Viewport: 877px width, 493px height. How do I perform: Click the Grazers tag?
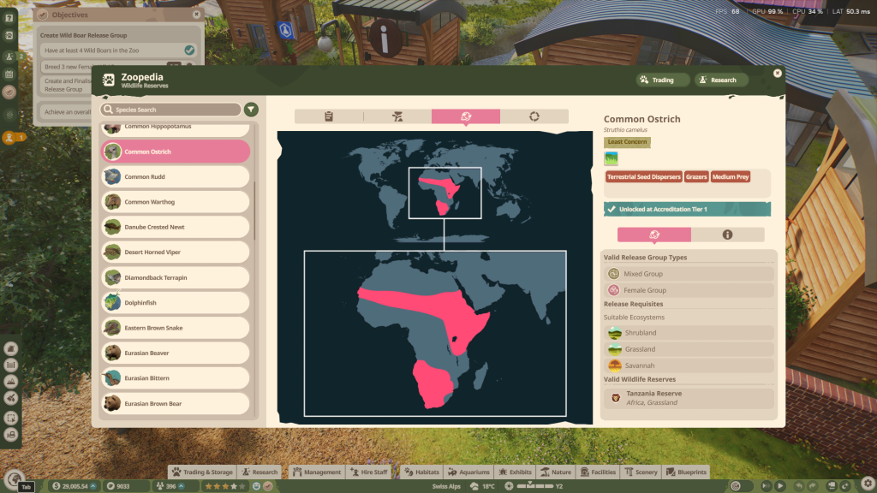696,176
